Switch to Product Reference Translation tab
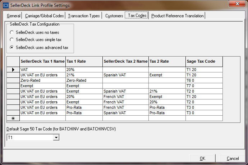 tap(177, 16)
